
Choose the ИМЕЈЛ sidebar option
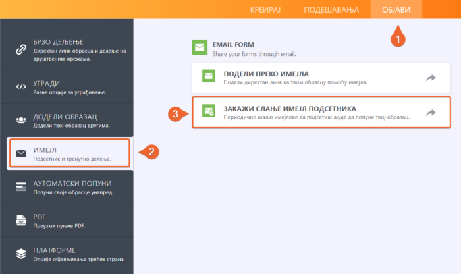[70, 153]
